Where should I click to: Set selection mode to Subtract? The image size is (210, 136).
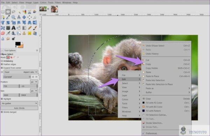click(x=15, y=57)
